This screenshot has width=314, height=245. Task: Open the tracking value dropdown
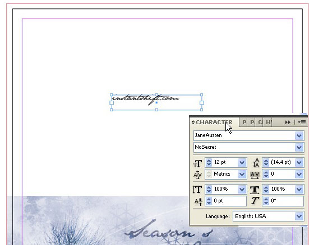(299, 174)
